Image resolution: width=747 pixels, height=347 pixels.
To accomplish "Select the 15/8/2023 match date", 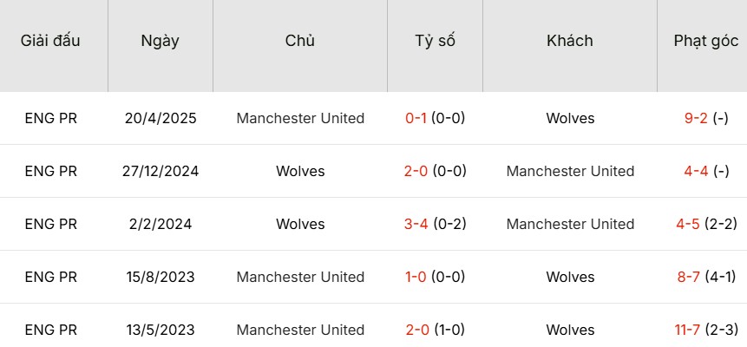I will (161, 277).
